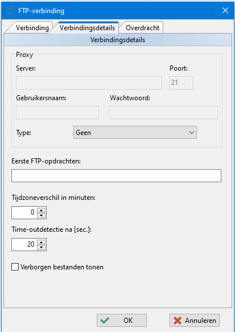The width and height of the screenshot is (235, 332).
Task: Switch to the Verbinding tab
Action: [x=32, y=28]
